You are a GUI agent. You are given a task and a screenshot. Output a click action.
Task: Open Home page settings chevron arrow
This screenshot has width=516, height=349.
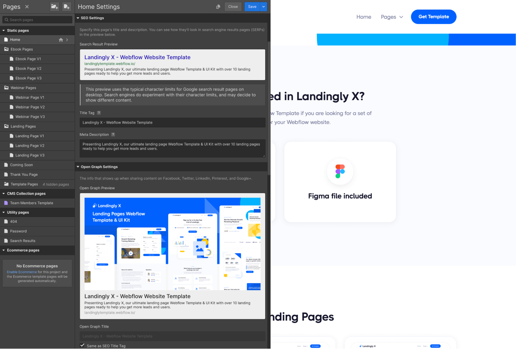click(x=67, y=40)
